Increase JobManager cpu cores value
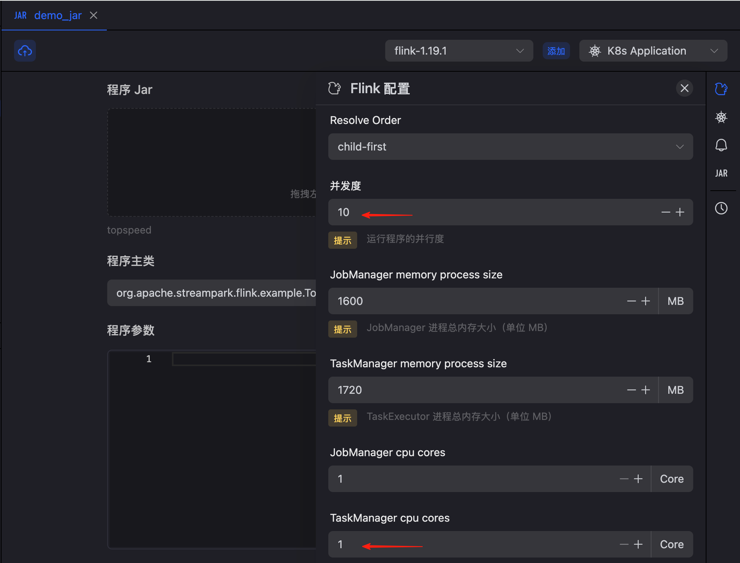The image size is (740, 563). 638,479
